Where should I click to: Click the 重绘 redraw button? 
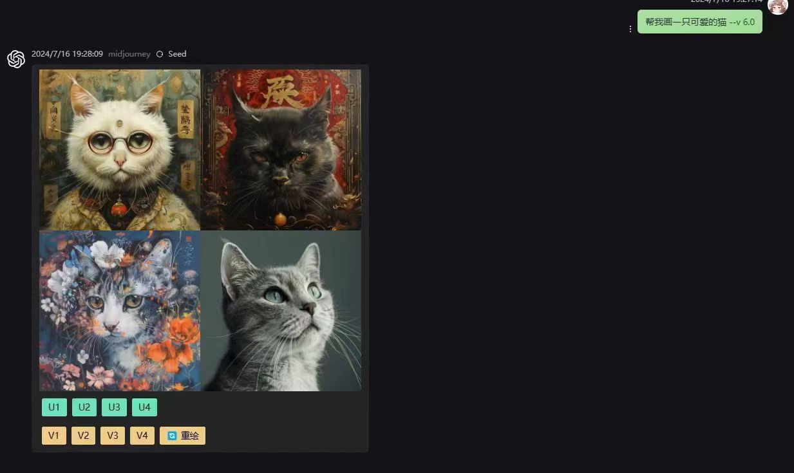point(183,436)
